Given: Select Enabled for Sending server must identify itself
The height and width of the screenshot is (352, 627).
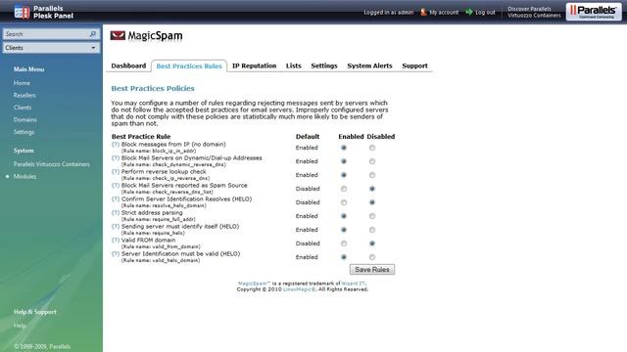Looking at the screenshot, I should [344, 230].
